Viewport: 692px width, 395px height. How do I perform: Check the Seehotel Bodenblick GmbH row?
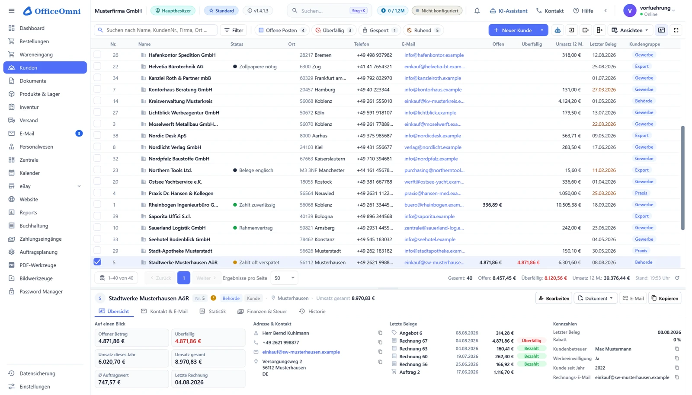(x=97, y=239)
